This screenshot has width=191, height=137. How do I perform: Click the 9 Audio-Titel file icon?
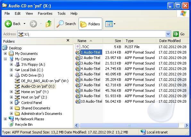tap(78, 96)
